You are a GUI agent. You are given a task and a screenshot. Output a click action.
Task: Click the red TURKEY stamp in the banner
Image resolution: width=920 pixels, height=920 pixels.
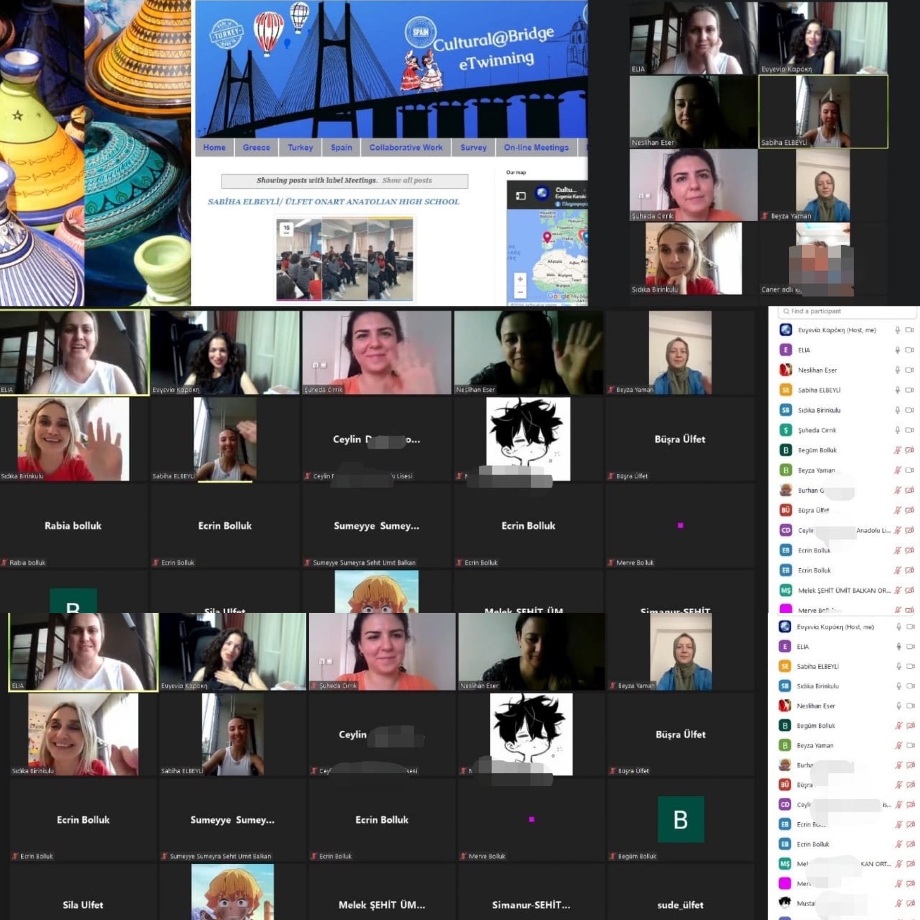coord(227,34)
